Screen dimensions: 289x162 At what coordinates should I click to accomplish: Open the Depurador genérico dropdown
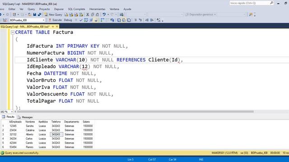[x=215, y=14]
